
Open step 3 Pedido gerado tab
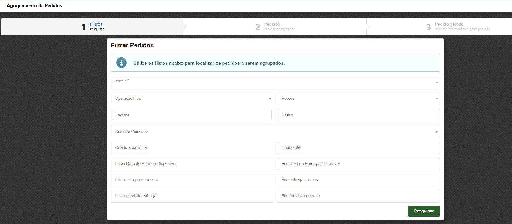457,27
